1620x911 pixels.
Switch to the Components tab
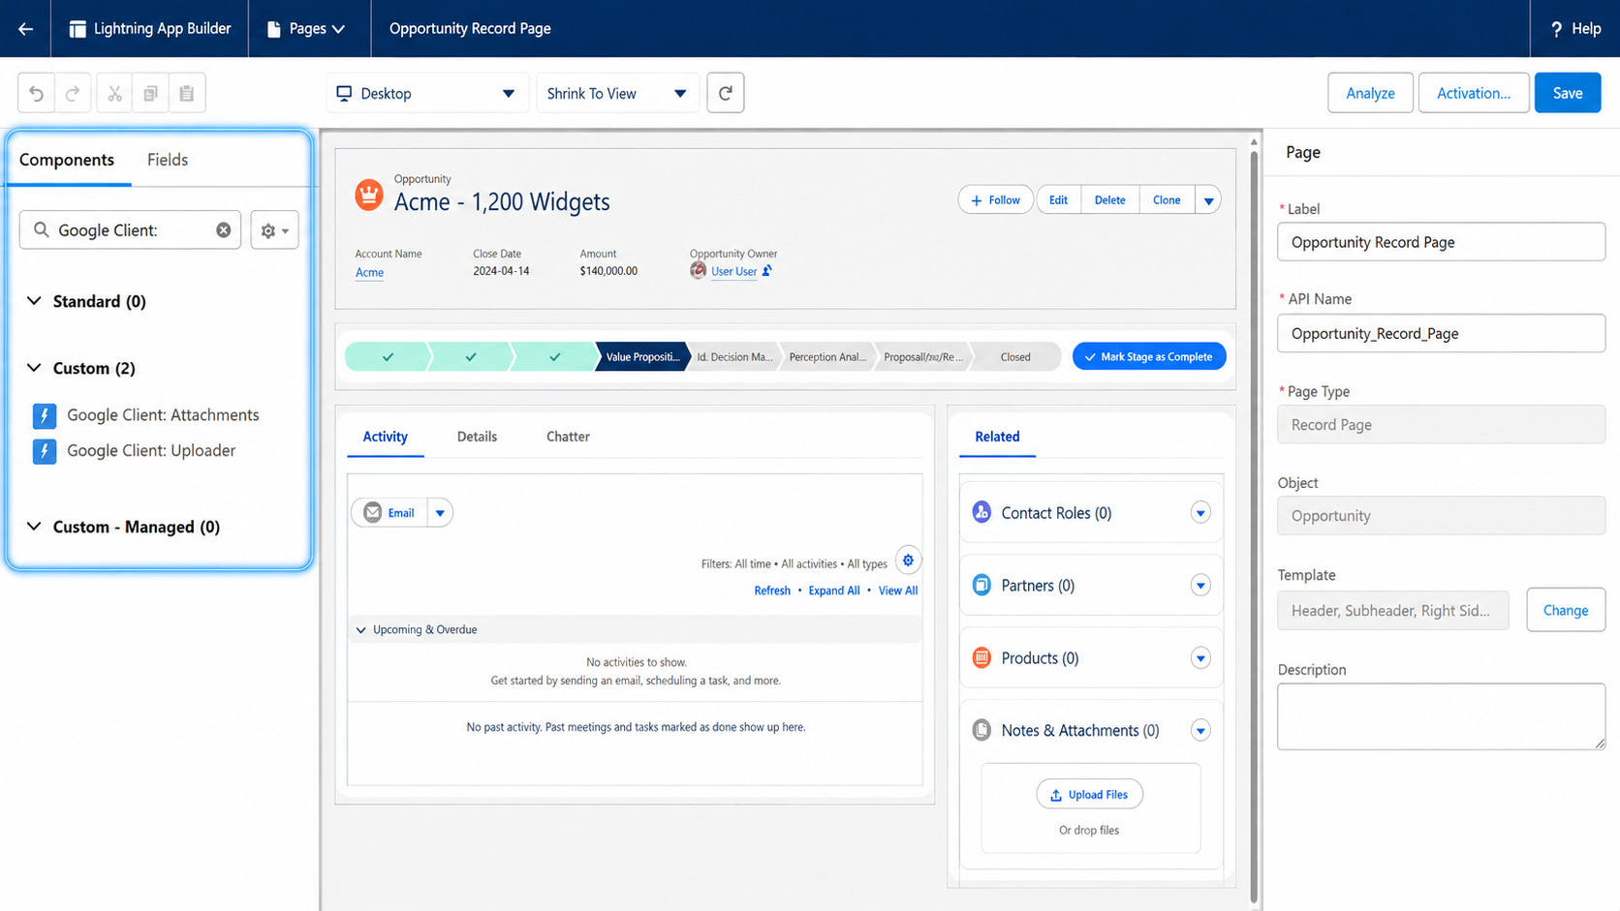67,160
